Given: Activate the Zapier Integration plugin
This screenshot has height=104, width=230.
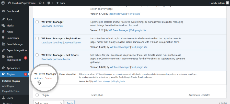Looking at the screenshot, I should coord(39,78).
